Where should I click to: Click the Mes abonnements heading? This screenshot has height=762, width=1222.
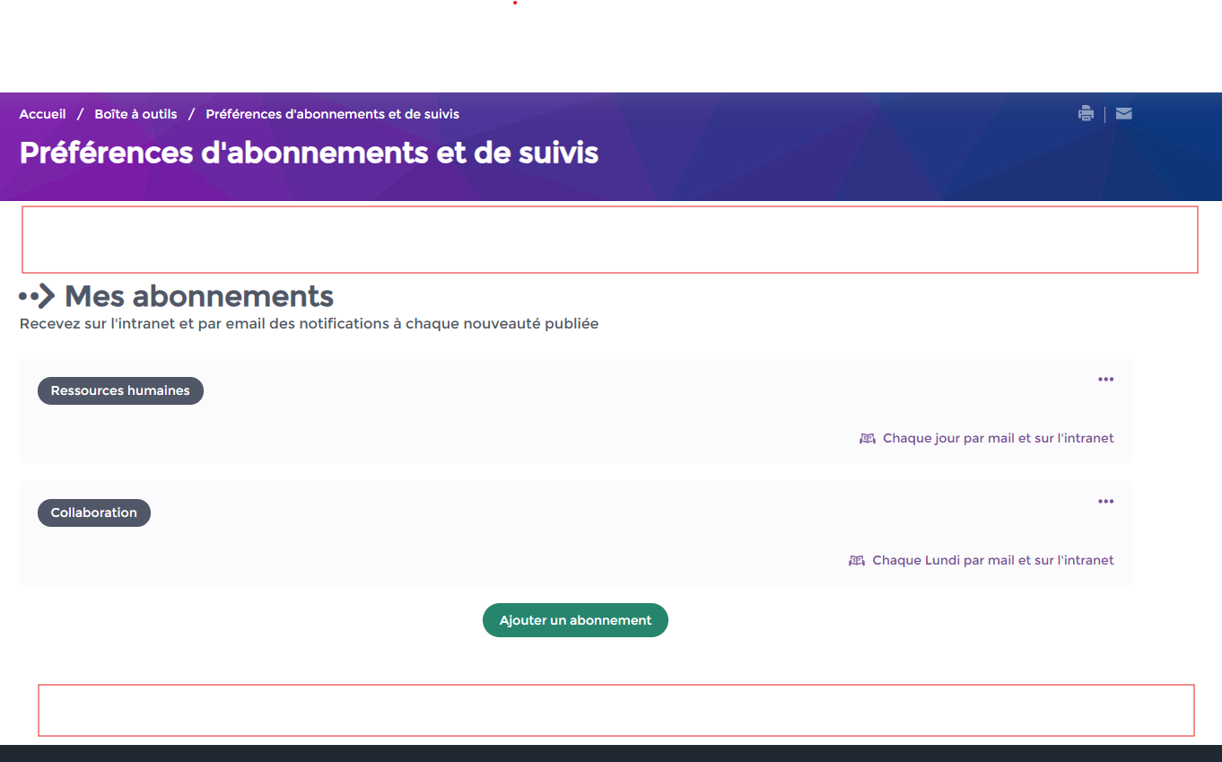(199, 296)
